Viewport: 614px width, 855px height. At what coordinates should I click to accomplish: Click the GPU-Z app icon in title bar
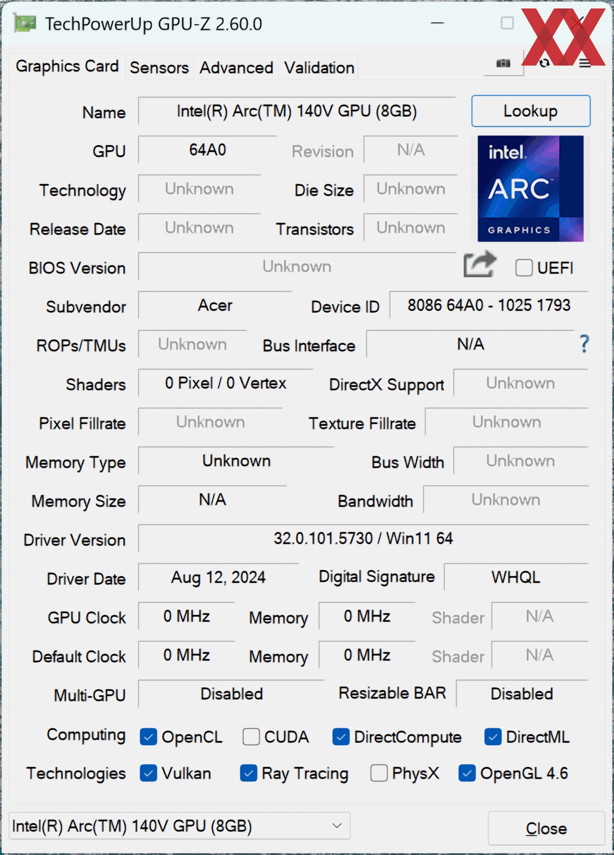coord(25,23)
